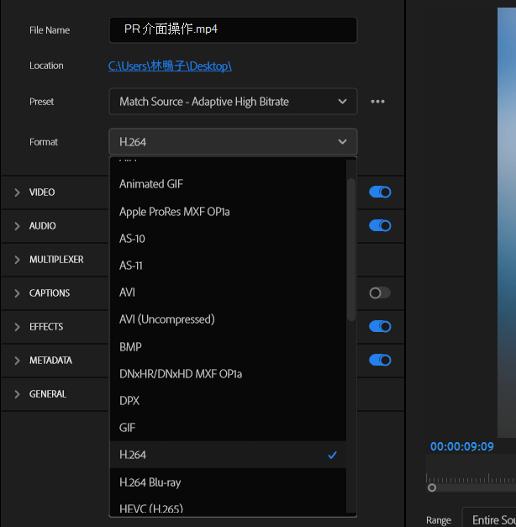The width and height of the screenshot is (516, 527).
Task: Toggle the AUDIO export switch
Action: pyautogui.click(x=380, y=226)
